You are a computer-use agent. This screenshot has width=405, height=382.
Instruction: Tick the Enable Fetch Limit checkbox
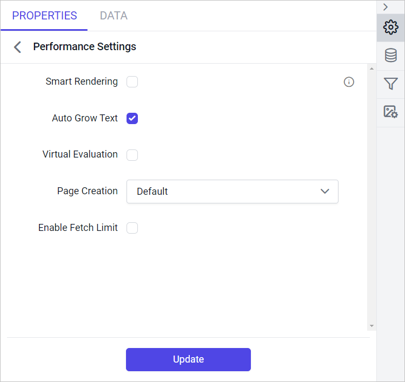pyautogui.click(x=132, y=228)
